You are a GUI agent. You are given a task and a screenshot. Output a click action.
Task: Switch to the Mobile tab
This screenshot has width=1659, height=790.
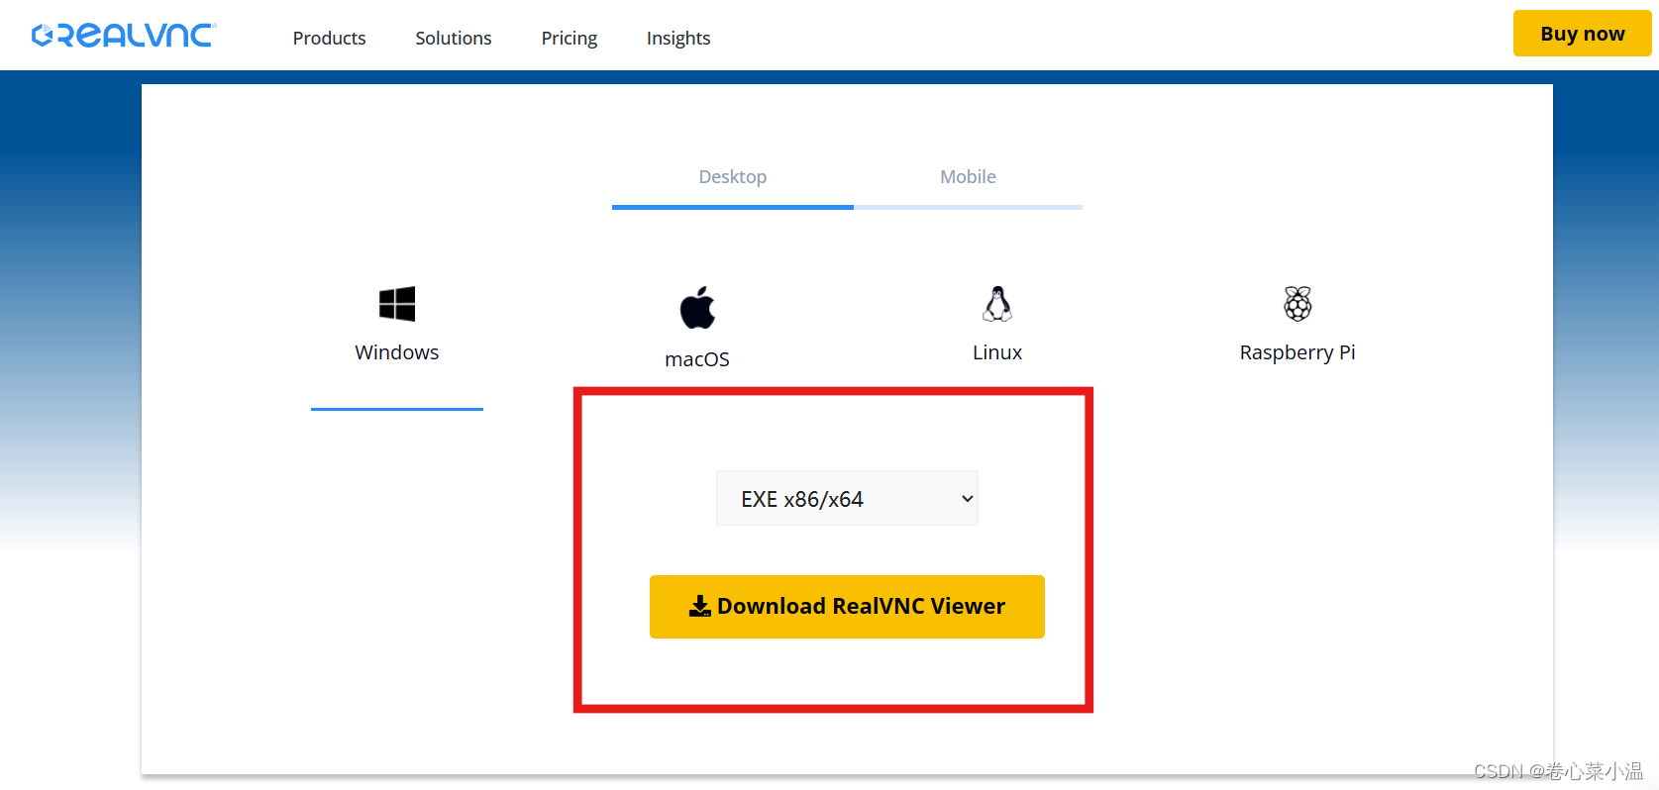pyautogui.click(x=969, y=177)
